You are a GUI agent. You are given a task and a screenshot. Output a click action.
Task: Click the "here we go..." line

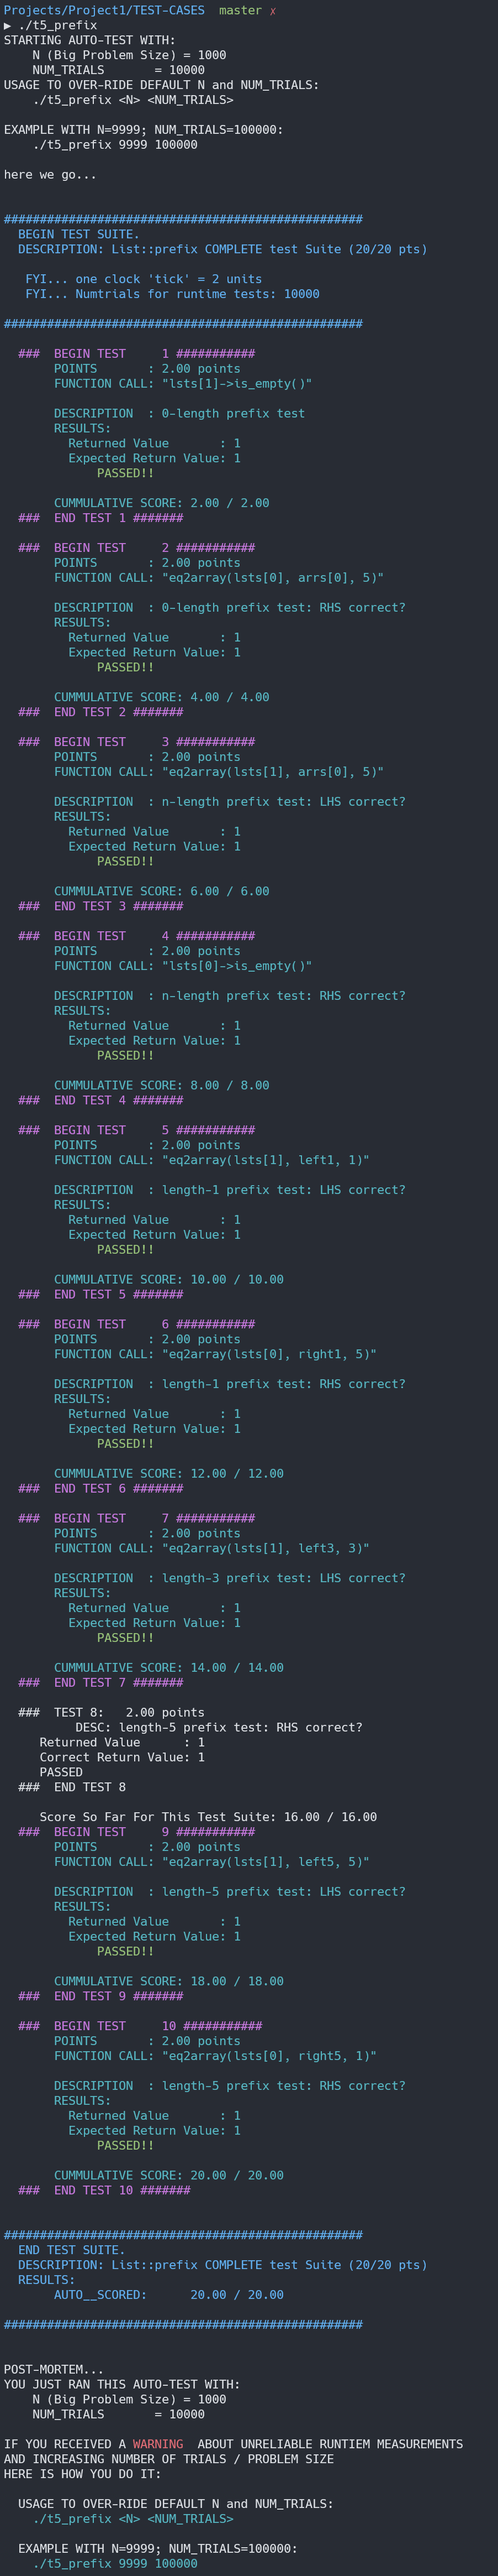point(50,175)
